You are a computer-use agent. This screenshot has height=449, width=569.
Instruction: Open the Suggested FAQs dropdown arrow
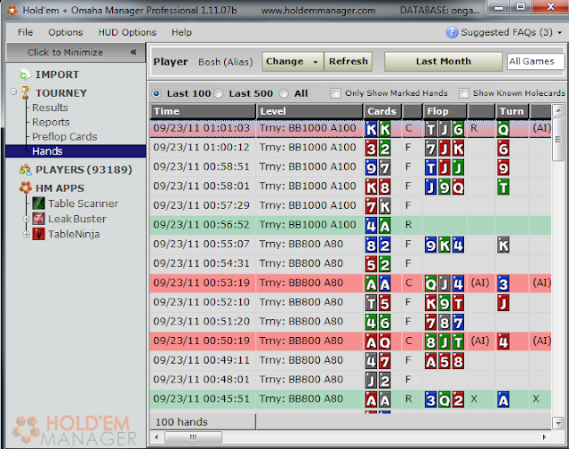point(559,33)
